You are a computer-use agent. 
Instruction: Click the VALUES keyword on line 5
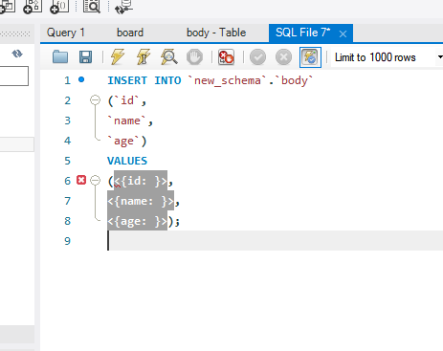(127, 161)
